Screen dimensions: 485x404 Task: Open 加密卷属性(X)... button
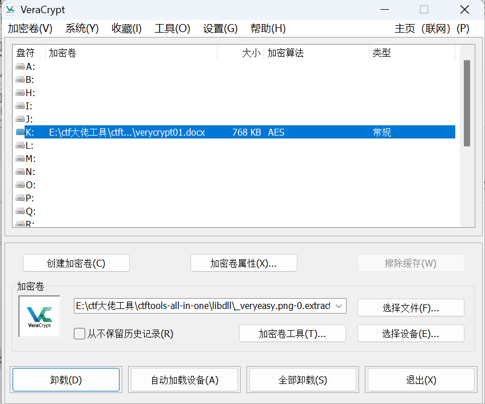click(x=244, y=263)
